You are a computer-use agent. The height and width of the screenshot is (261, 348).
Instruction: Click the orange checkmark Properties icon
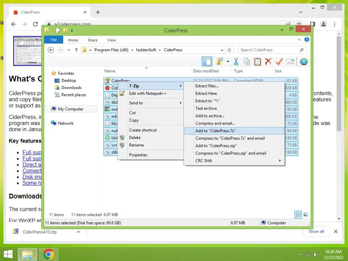click(x=279, y=62)
